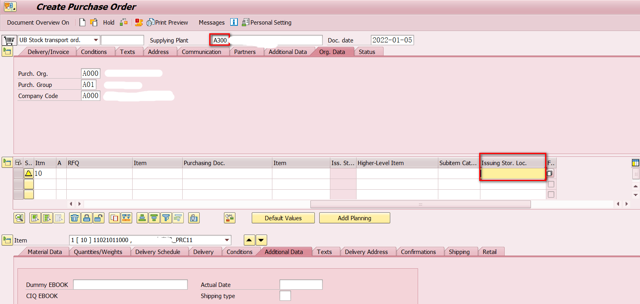Image resolution: width=640 pixels, height=304 pixels.
Task: Open the UB Stock transport ord. dropdown
Action: coord(96,40)
